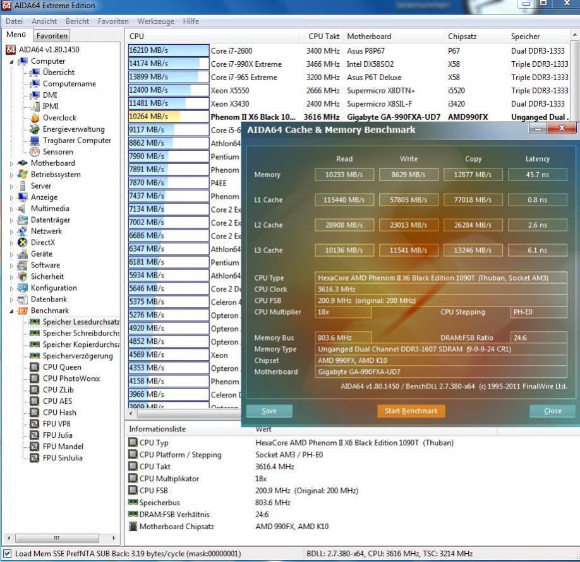This screenshot has height=562, width=580.
Task: Select Speicher Kopierdurchsatz tree item
Action: point(81,345)
